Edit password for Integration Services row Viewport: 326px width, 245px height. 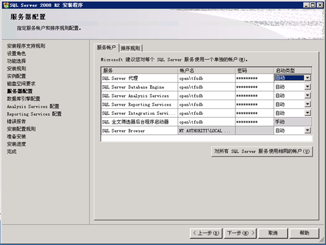click(x=255, y=113)
